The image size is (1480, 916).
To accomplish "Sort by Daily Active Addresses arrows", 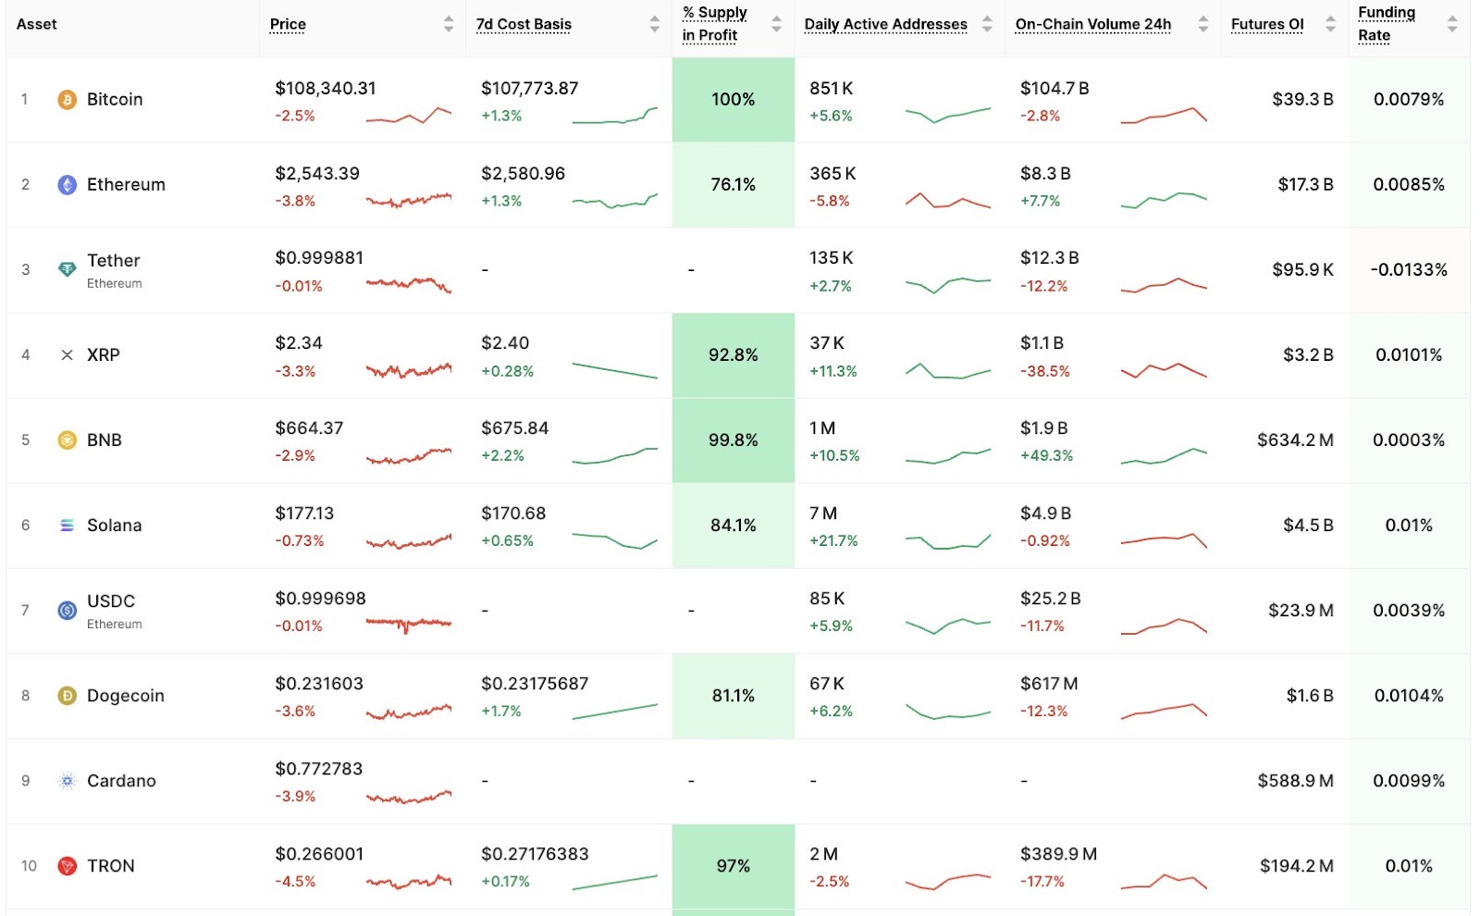I will (987, 24).
